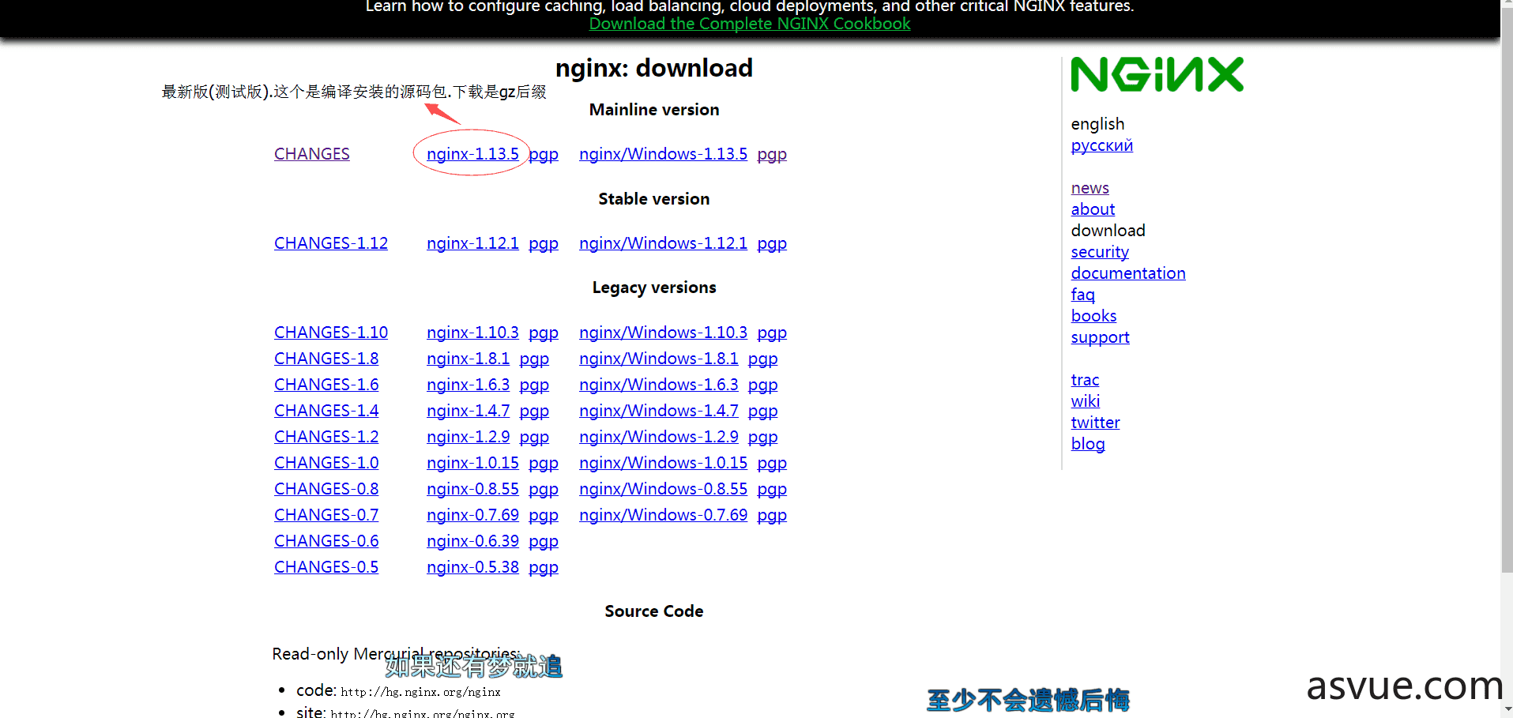Open the twitter link
Viewport: 1513px width, 718px height.
1095,423
